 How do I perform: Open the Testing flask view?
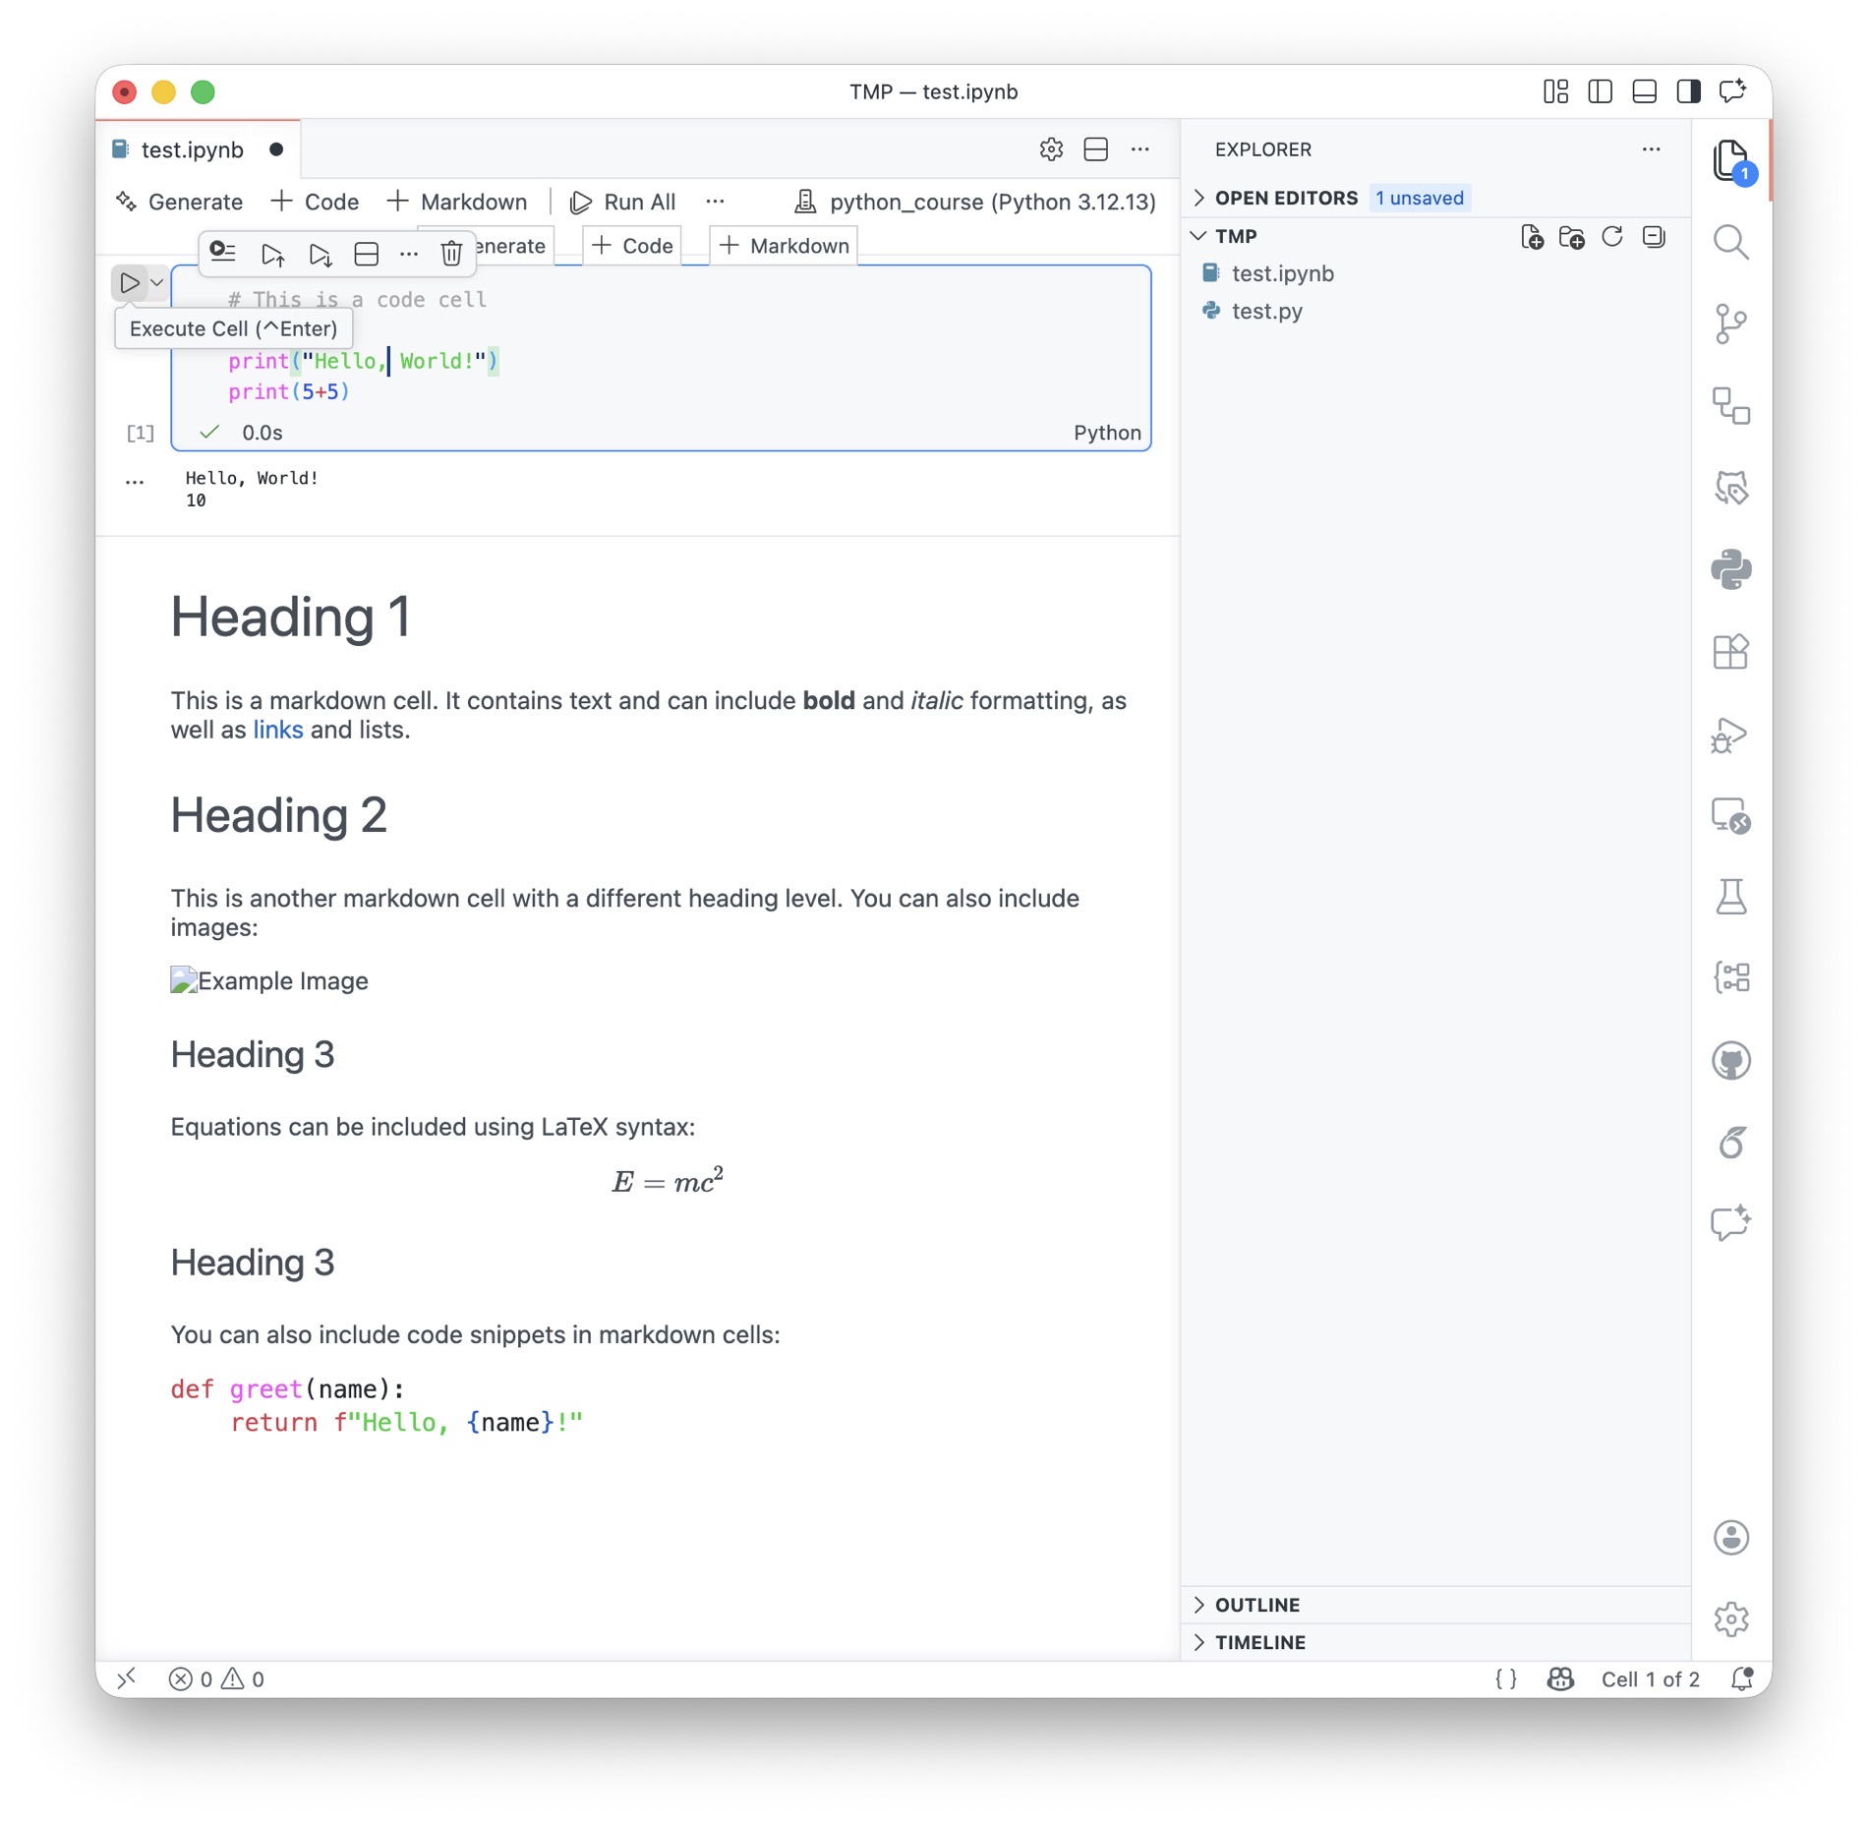(1729, 896)
